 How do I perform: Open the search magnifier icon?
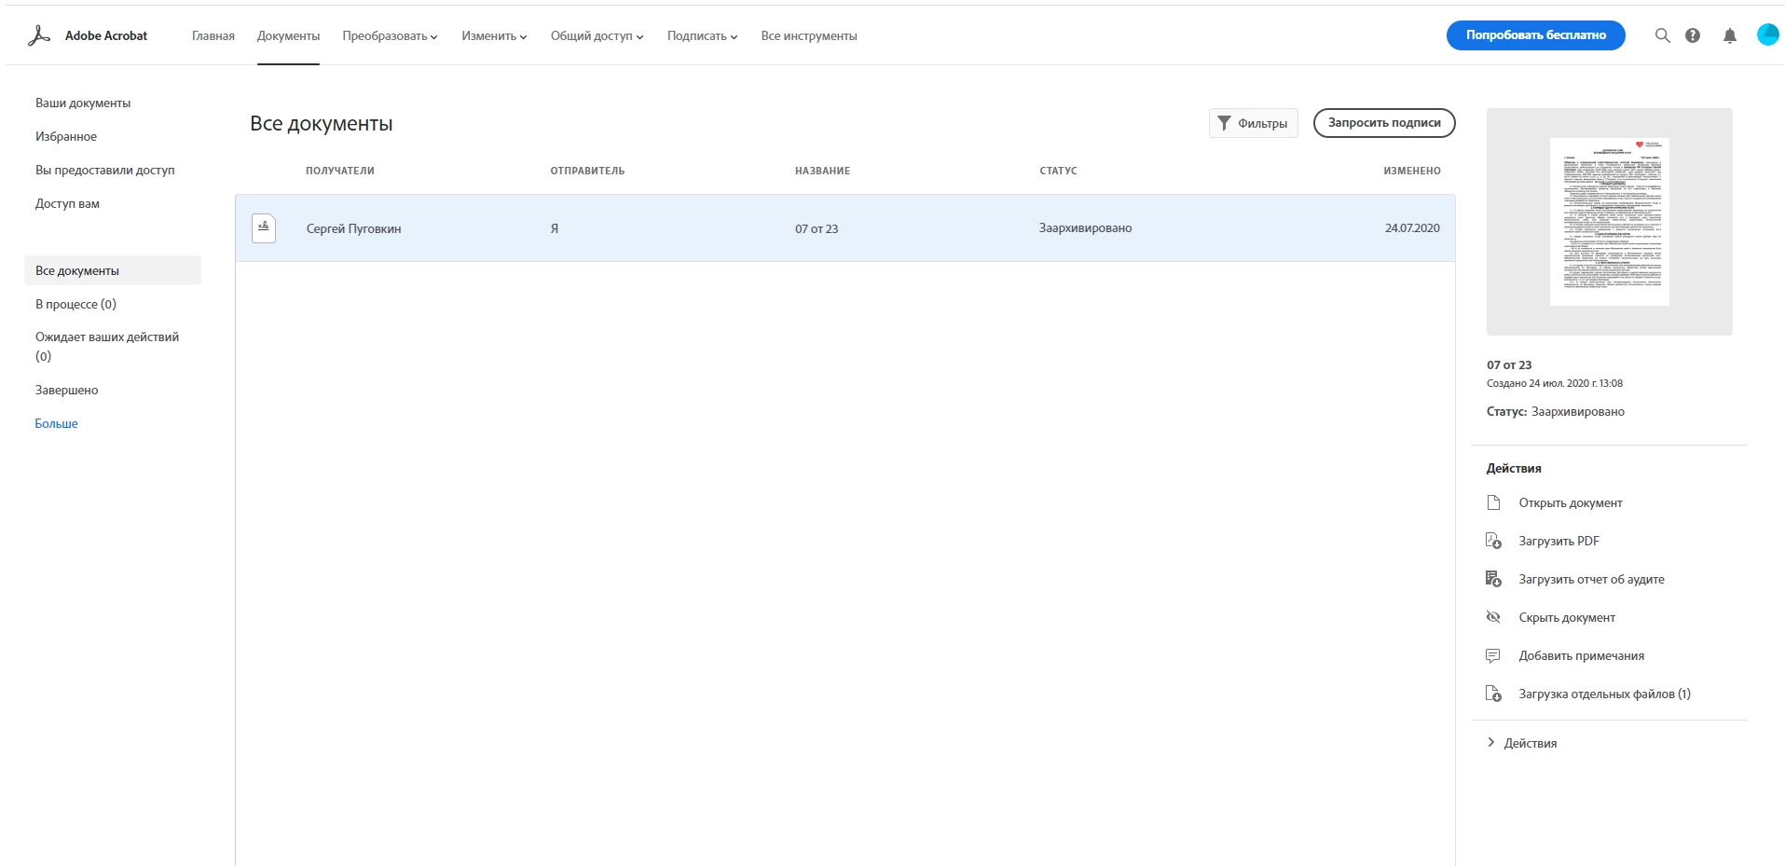(x=1662, y=35)
